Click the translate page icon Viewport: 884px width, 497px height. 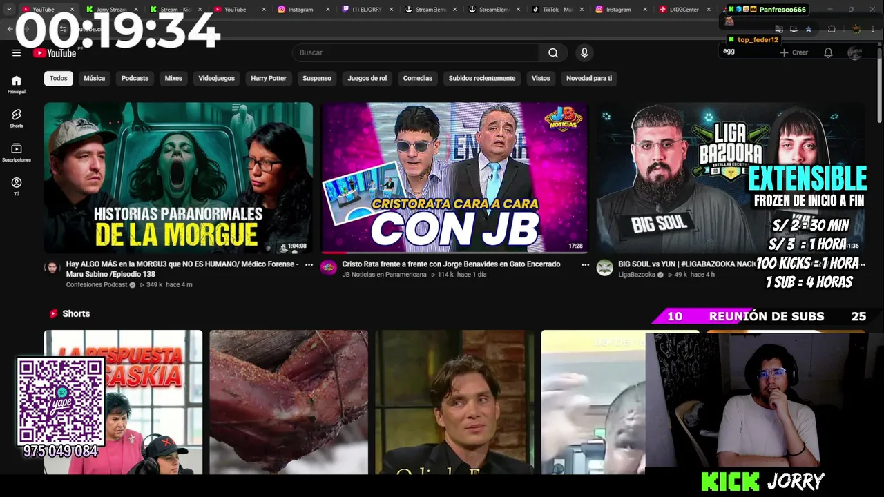pos(779,29)
